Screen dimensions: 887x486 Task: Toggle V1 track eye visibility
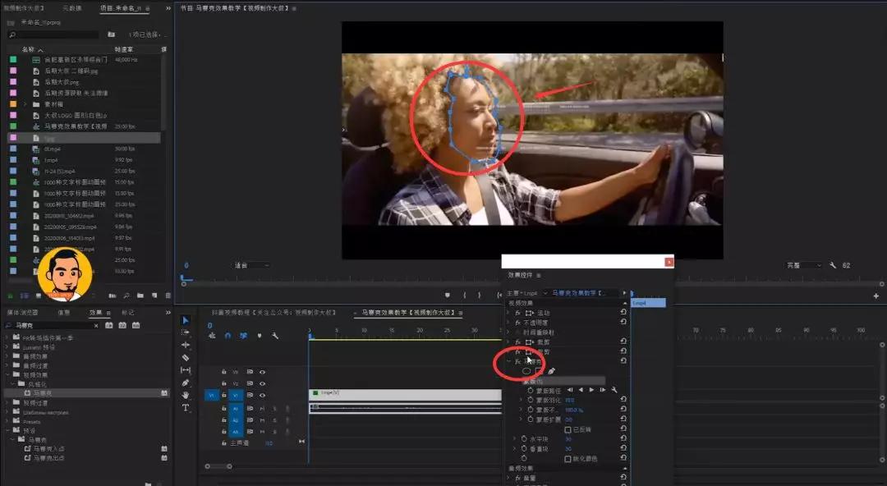pos(263,395)
